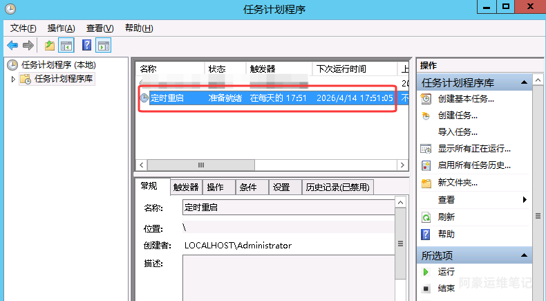The width and height of the screenshot is (546, 301).
Task: Click the Forward arrow toolbar icon
Action: [x=28, y=46]
